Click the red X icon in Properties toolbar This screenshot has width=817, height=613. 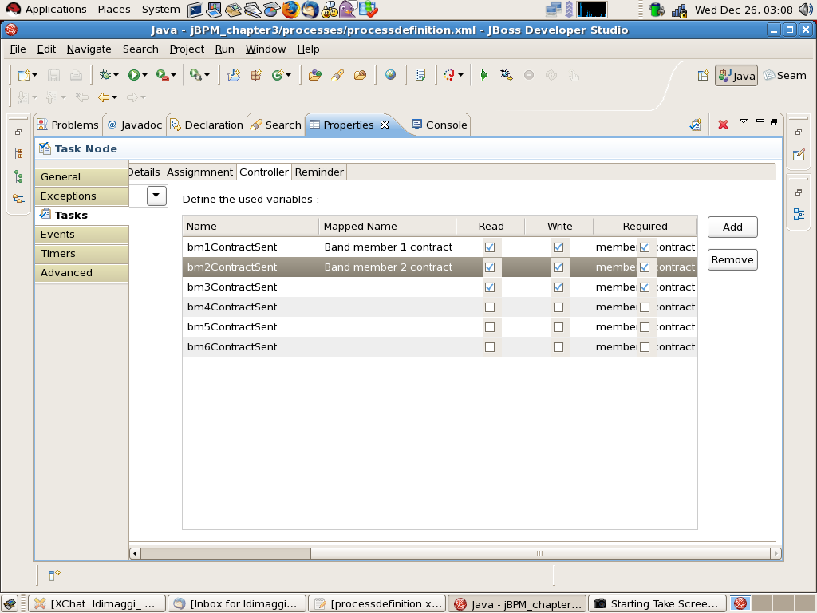pos(723,125)
